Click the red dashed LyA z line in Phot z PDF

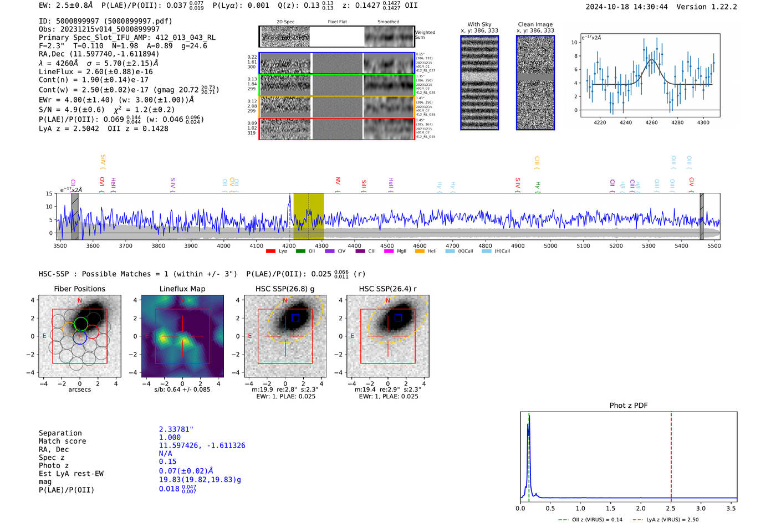[x=671, y=454]
